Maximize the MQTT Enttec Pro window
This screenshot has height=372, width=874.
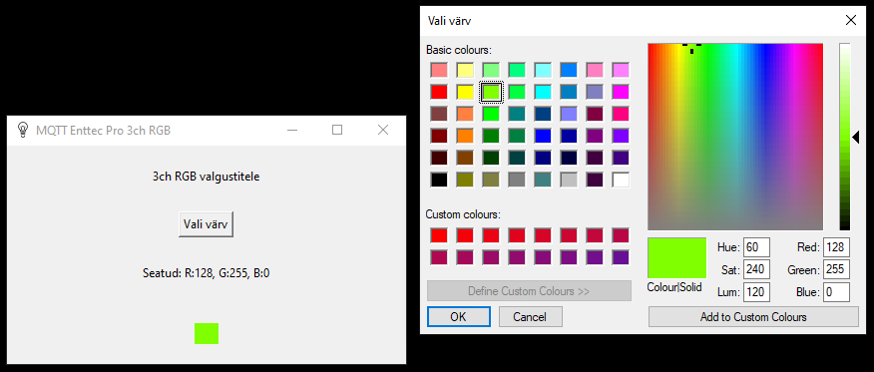point(336,130)
